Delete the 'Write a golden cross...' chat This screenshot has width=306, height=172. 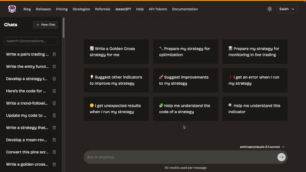(x=54, y=164)
